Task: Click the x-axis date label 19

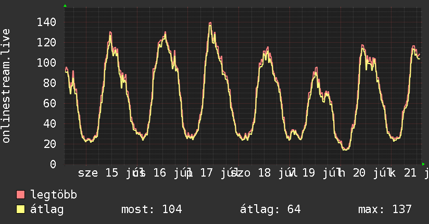Action: (309, 173)
